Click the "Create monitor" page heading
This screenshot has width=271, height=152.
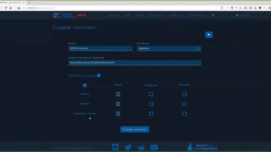pyautogui.click(x=74, y=27)
